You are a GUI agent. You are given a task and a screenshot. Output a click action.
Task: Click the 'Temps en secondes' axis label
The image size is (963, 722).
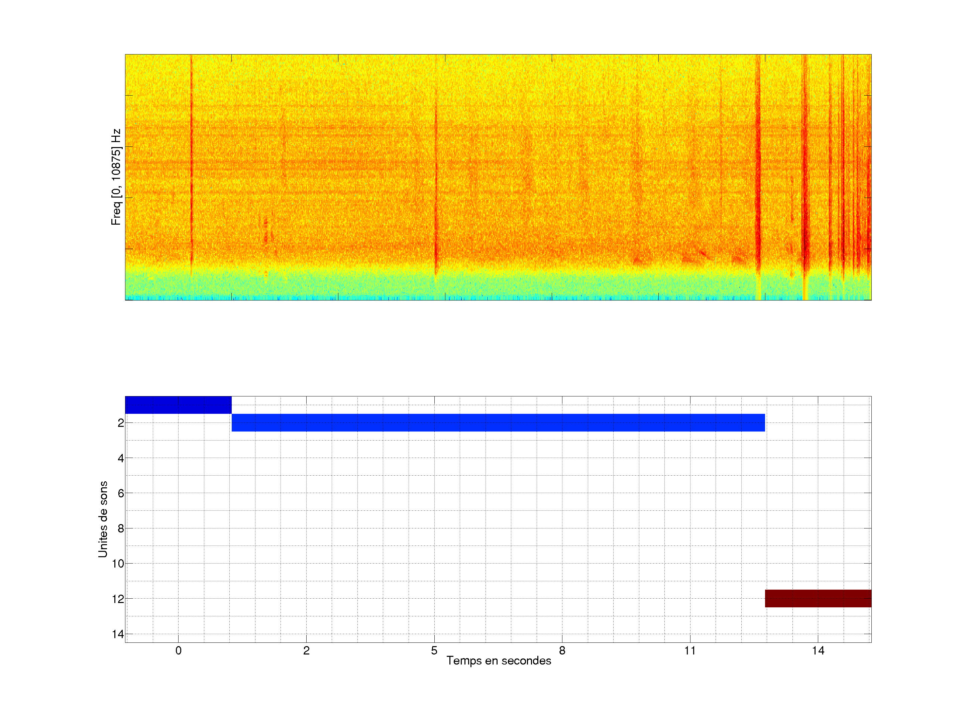tap(499, 660)
